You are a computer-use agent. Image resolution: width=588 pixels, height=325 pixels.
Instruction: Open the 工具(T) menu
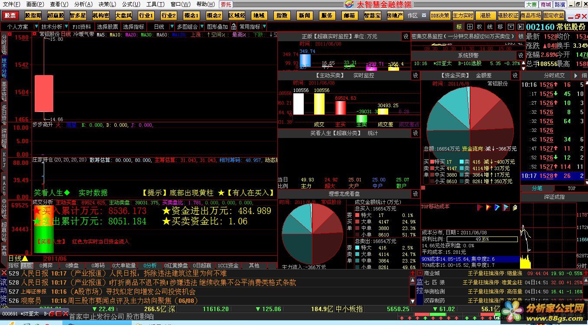click(155, 4)
